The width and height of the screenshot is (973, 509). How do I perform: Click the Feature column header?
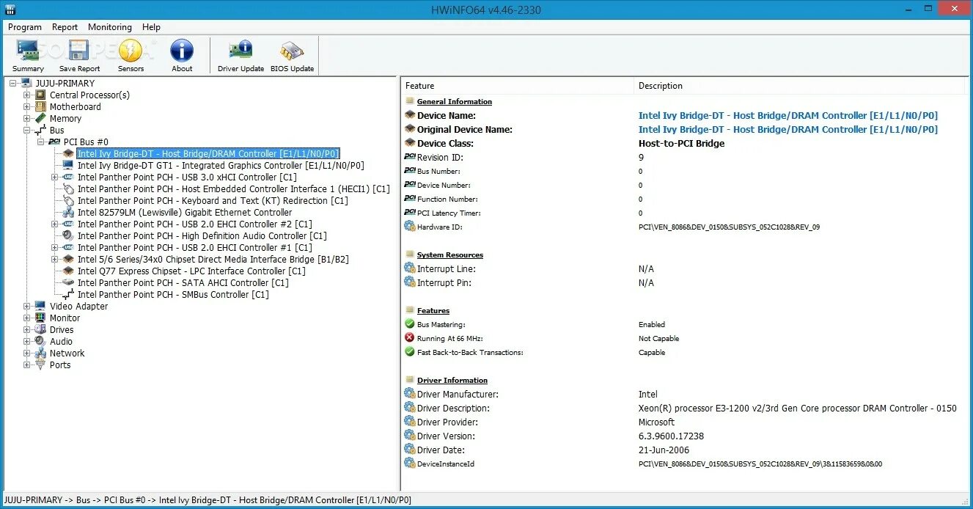518,86
